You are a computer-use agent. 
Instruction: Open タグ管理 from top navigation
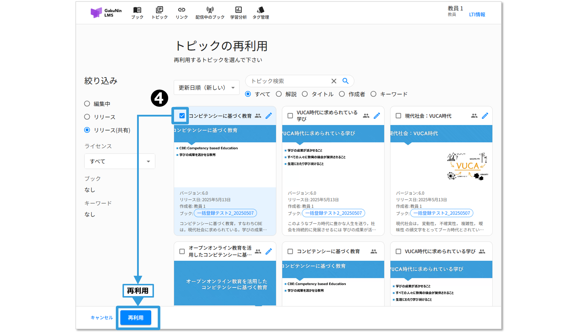[x=260, y=13]
